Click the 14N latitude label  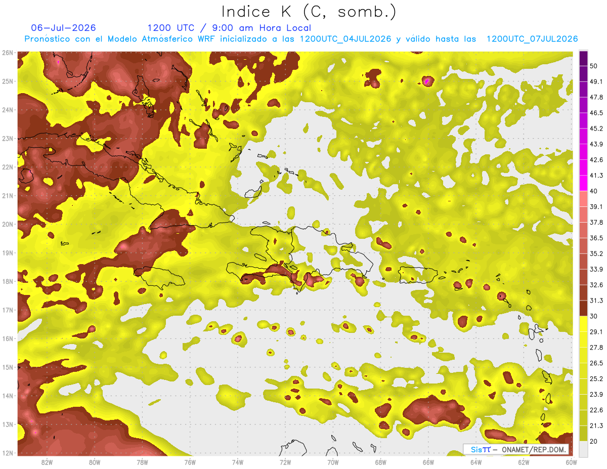[8, 396]
